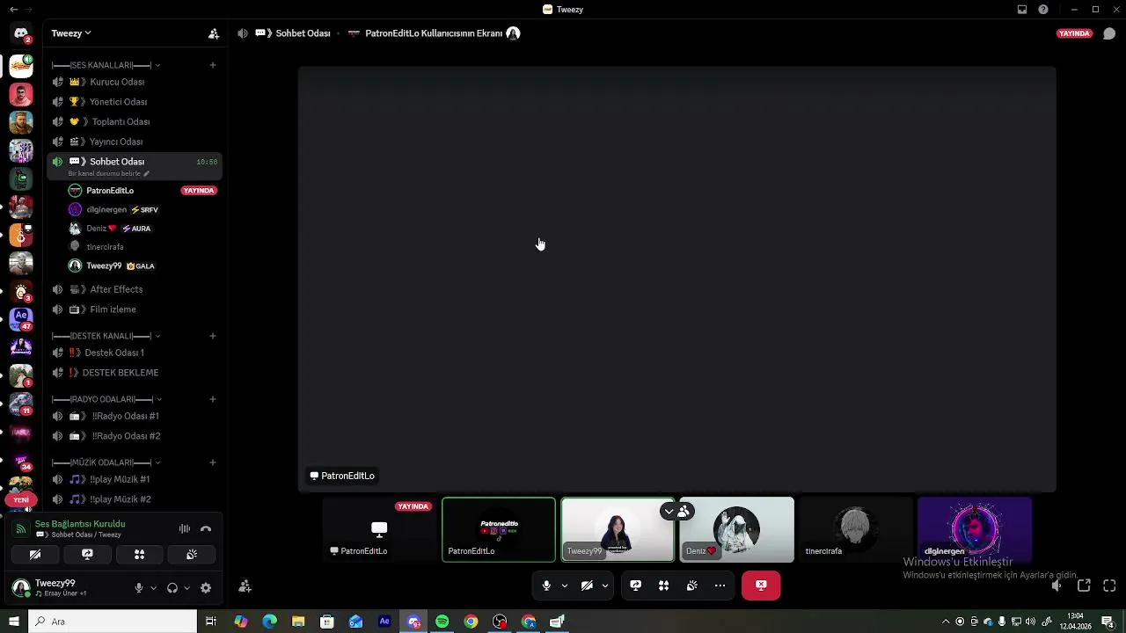The image size is (1126, 633).
Task: Open microphone options arrow in call bar
Action: point(565,586)
